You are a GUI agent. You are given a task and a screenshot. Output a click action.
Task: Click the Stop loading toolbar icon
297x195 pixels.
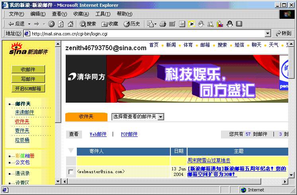click(x=51, y=24)
